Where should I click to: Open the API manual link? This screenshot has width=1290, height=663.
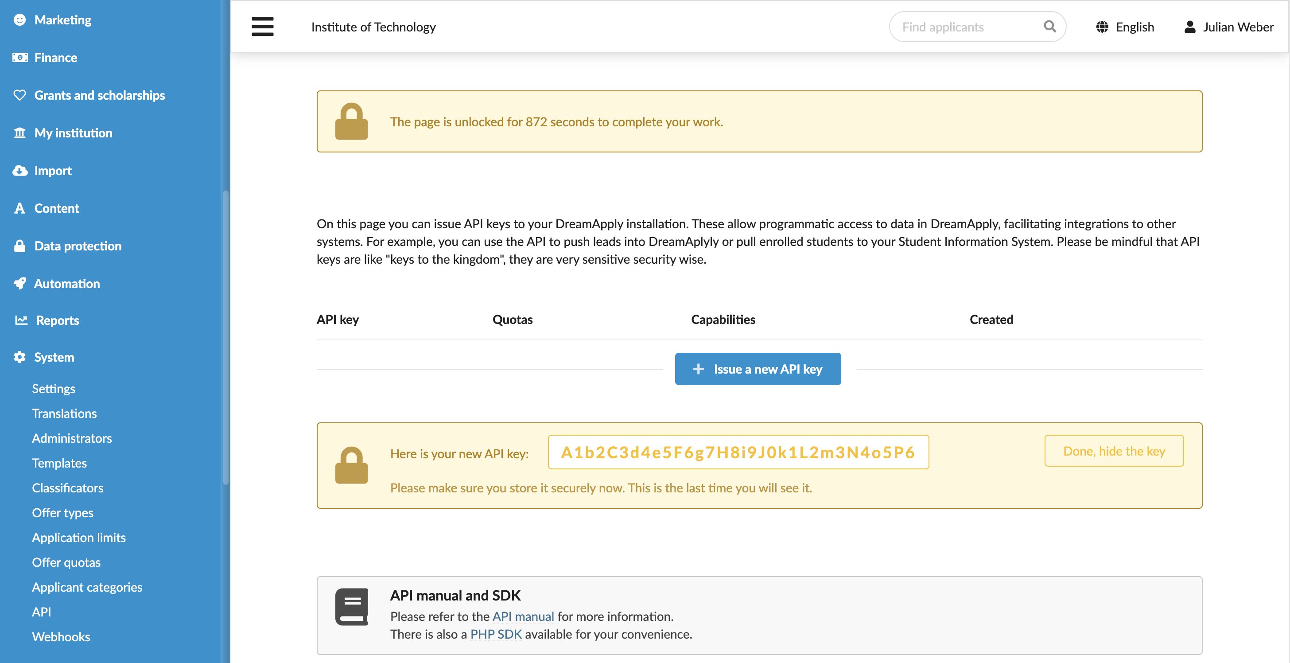tap(523, 616)
